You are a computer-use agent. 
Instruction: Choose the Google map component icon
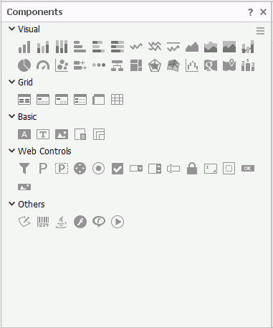click(x=211, y=65)
